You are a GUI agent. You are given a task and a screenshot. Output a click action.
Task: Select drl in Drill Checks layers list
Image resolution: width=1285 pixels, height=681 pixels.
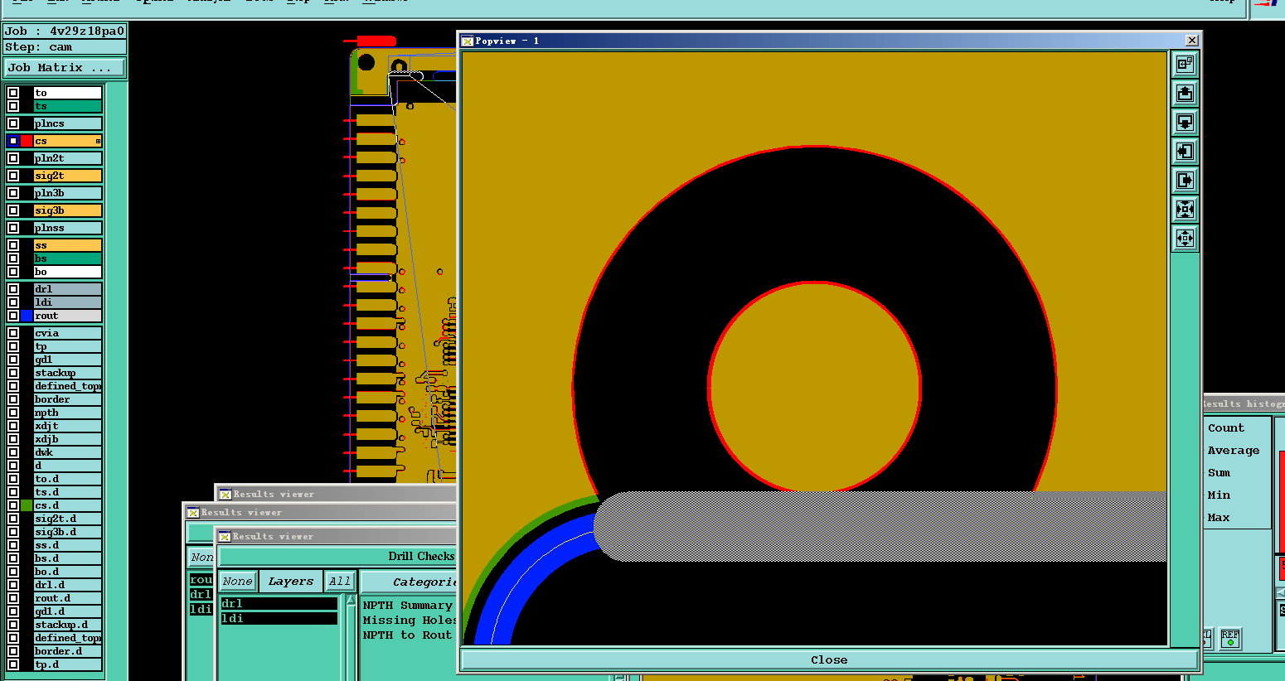tap(279, 604)
